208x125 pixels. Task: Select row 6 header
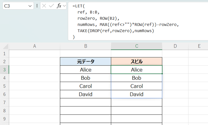coord(4,94)
